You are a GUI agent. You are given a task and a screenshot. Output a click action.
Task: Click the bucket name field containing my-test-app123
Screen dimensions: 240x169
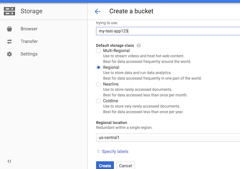click(x=168, y=31)
